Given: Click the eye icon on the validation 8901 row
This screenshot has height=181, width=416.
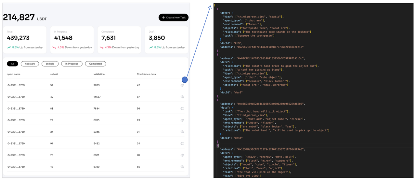Looking at the screenshot, I should (x=182, y=155).
